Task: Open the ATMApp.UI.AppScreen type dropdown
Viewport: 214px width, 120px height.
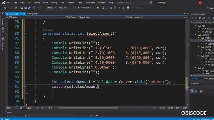Action: pyautogui.click(x=95, y=17)
